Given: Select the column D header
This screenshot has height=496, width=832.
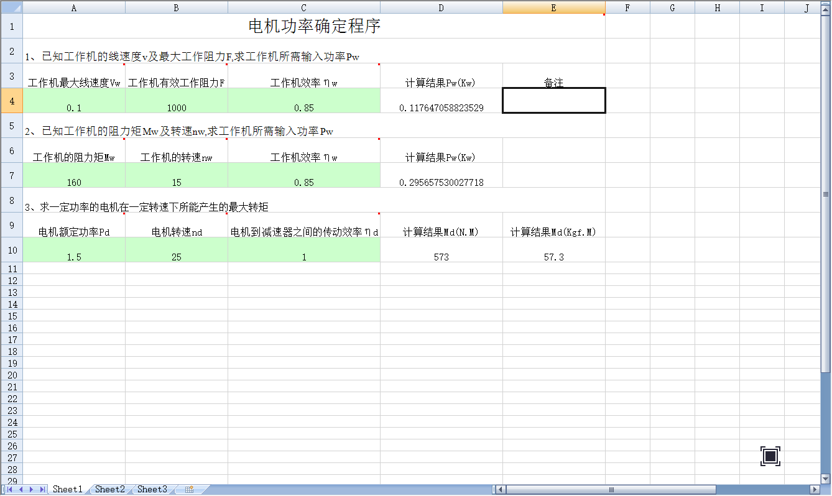Looking at the screenshot, I should click(441, 7).
